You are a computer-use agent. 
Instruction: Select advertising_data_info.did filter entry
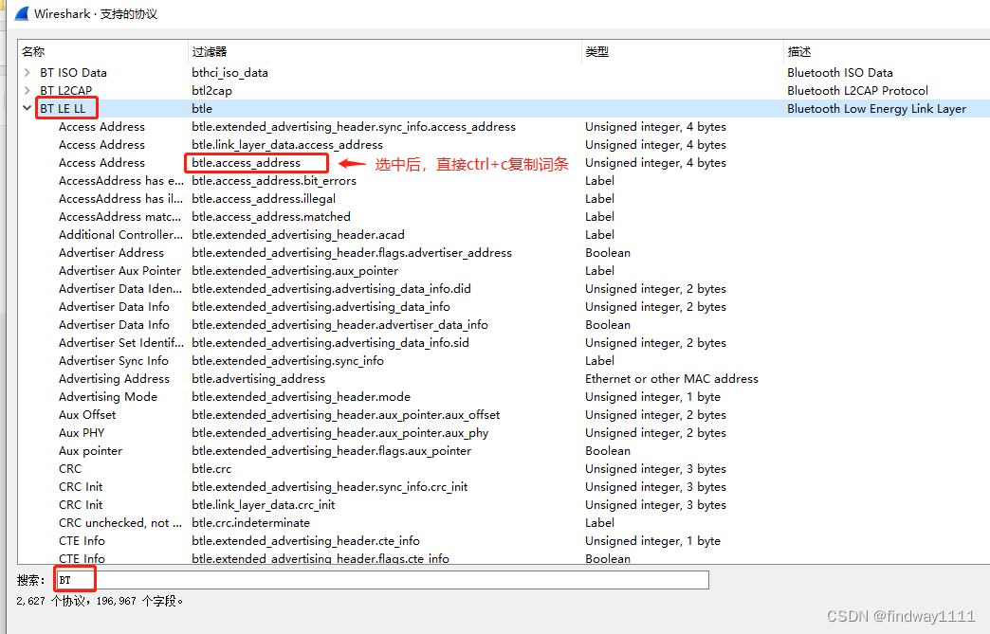332,289
